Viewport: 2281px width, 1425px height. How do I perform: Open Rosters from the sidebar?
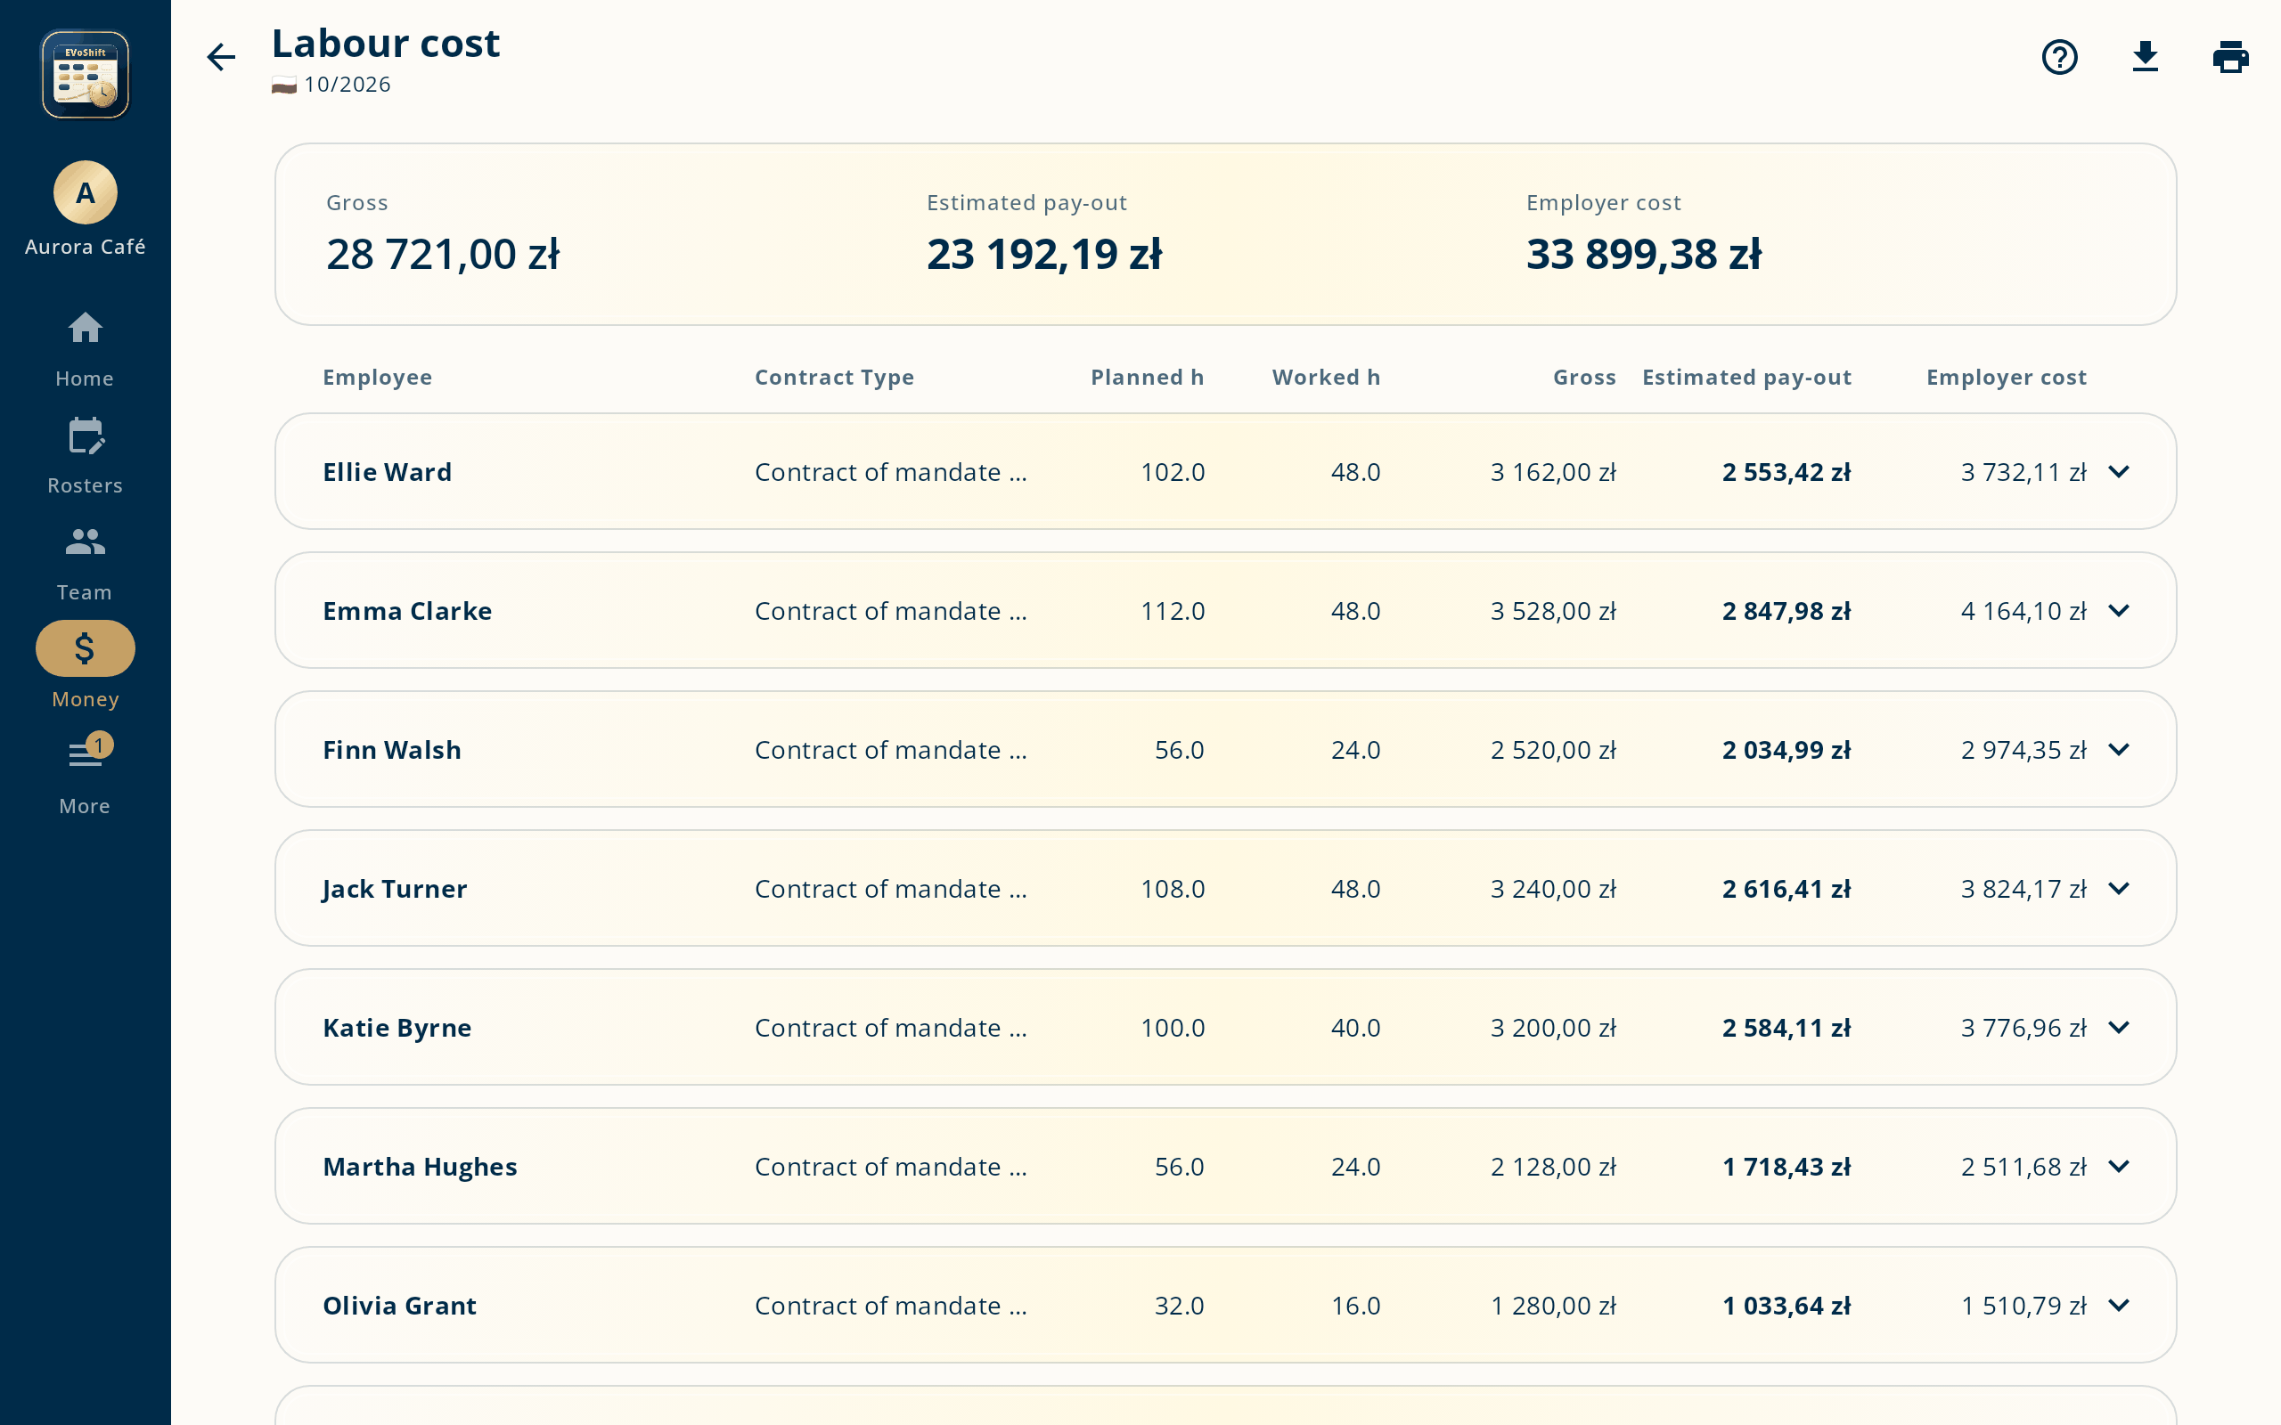[85, 456]
